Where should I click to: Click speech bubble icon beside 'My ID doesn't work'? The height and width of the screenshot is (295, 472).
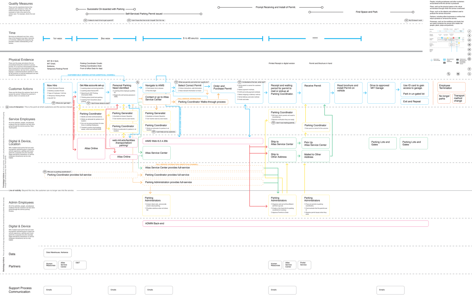click(x=406, y=20)
